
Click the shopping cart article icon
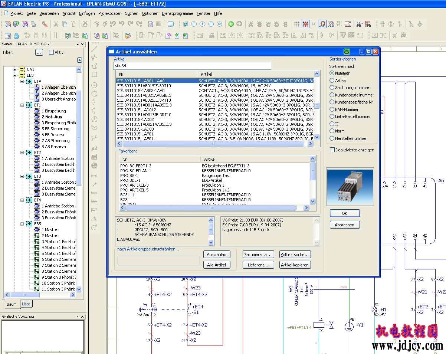(x=395, y=36)
